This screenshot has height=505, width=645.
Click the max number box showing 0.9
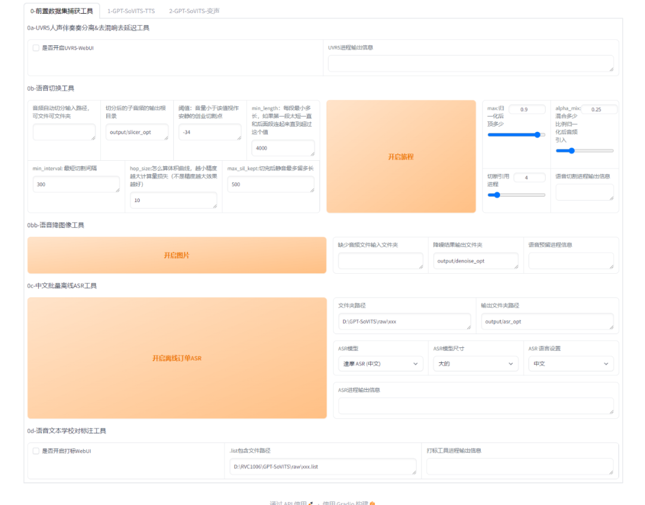527,109
